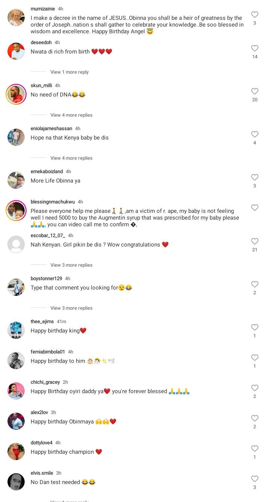This screenshot has height=502, width=269.
Task: Expand 1 more reply under deseedoh
Action: [69, 72]
